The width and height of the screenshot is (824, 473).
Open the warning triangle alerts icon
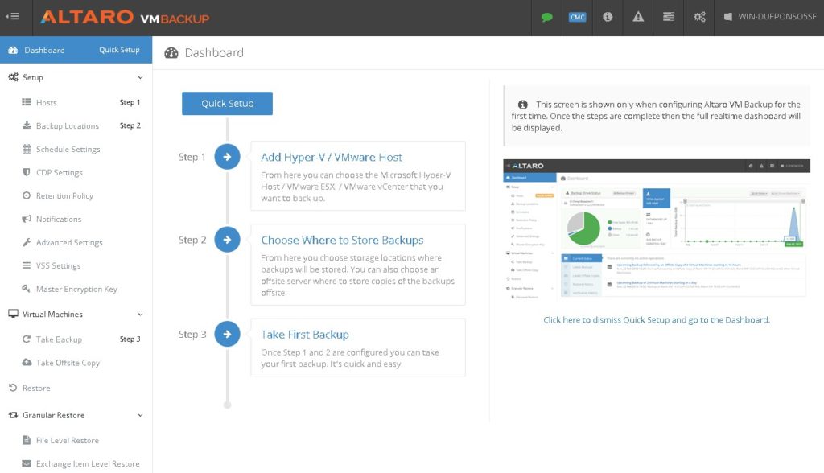click(638, 17)
